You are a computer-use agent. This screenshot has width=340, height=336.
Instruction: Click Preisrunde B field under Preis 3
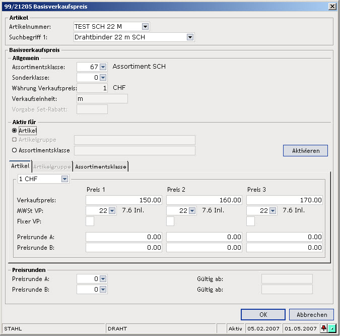pyautogui.click(x=285, y=247)
